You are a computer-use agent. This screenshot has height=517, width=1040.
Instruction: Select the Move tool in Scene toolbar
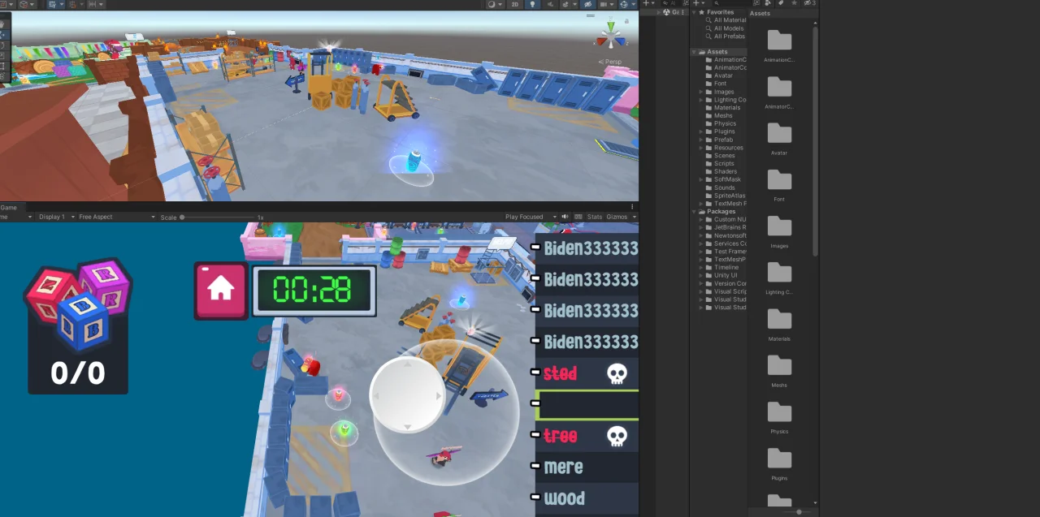pyautogui.click(x=3, y=35)
